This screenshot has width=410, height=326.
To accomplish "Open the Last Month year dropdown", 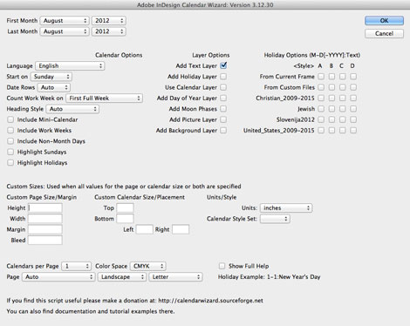I will tap(109, 31).
